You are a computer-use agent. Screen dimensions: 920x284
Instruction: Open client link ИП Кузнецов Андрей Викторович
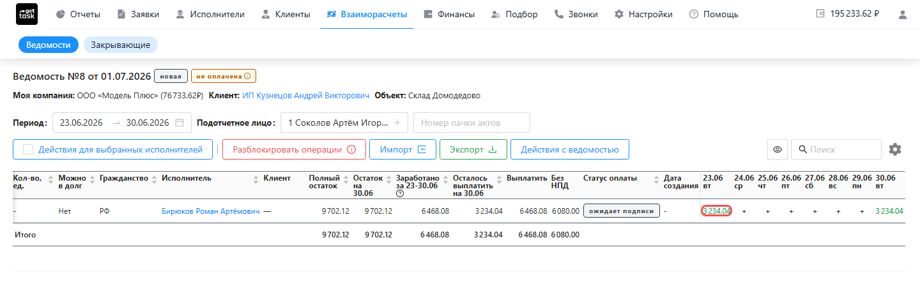305,96
